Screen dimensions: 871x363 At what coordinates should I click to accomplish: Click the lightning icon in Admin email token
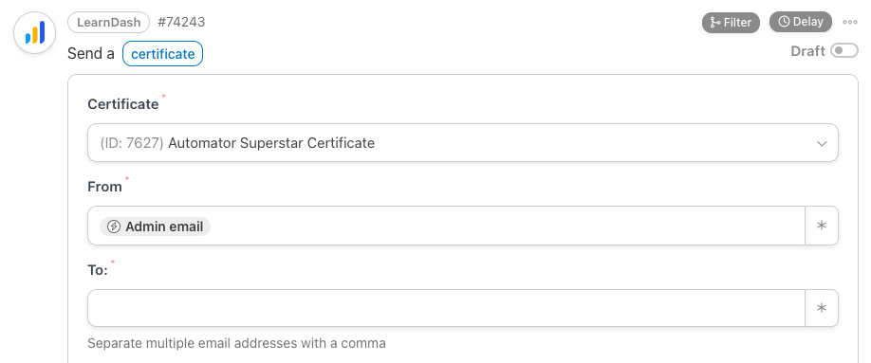click(114, 227)
